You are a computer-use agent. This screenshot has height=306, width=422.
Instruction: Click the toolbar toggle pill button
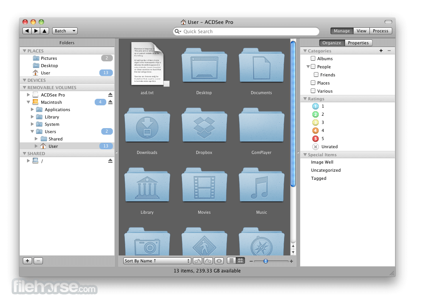[x=388, y=22]
